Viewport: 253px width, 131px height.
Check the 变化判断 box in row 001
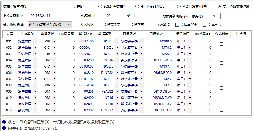point(221,41)
